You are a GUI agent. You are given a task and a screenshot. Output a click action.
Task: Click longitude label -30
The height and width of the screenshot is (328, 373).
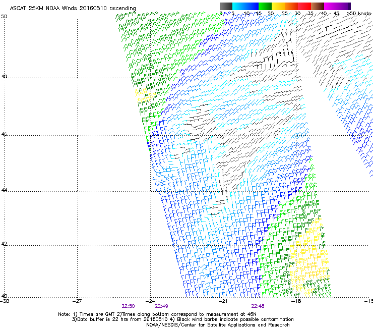5,301
